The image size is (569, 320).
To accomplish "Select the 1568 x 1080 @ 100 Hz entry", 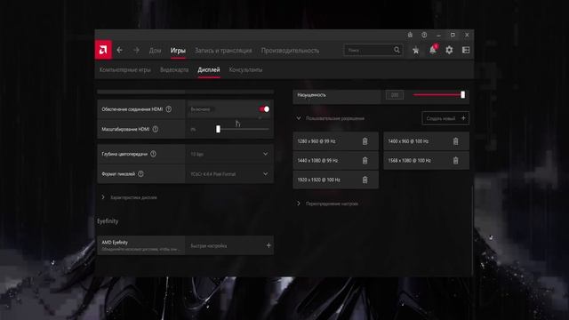I will 427,160.
